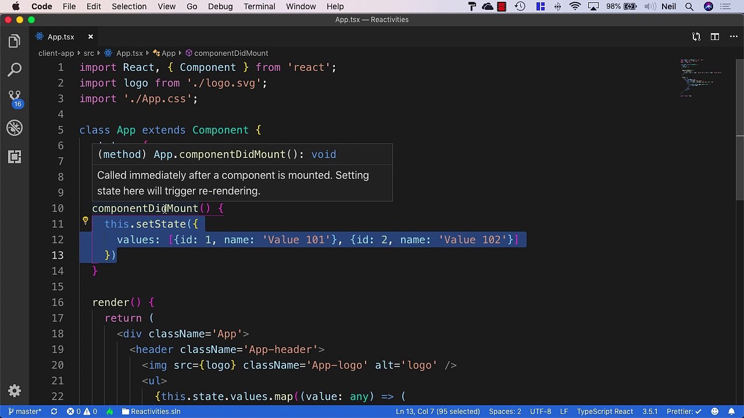
Task: Change the UTF-8 file encoding
Action: click(541, 411)
